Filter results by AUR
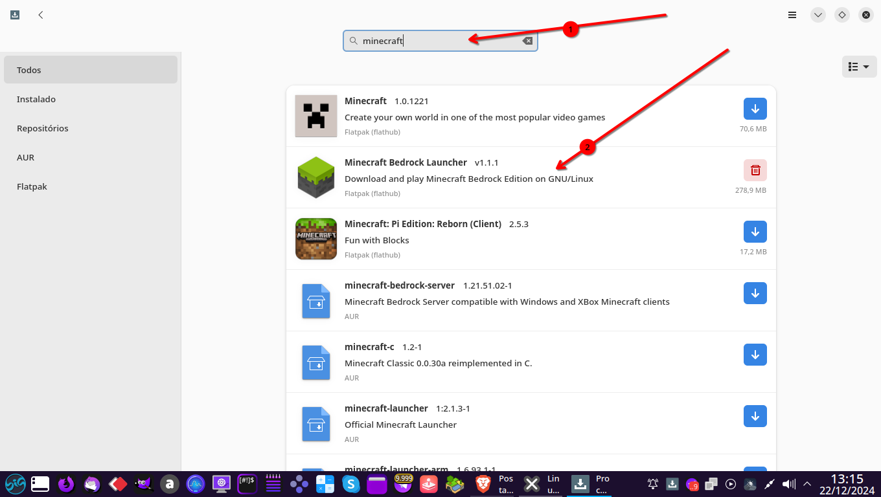The image size is (881, 497). 91,157
